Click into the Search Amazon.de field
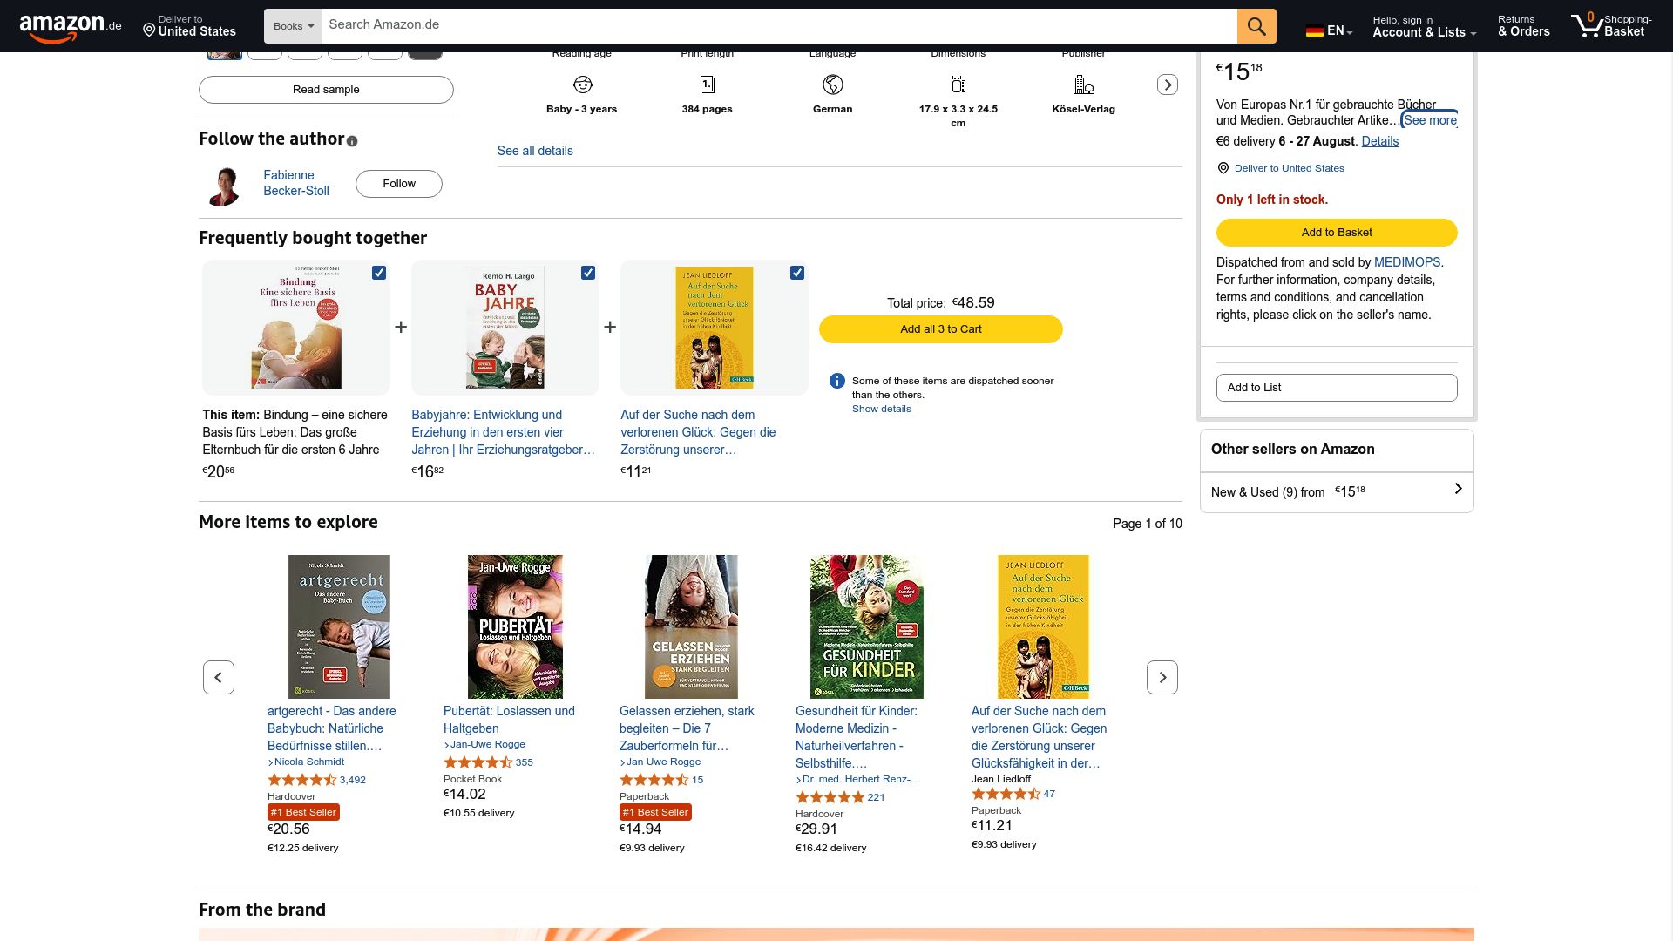Viewport: 1673px width, 941px height. [779, 26]
